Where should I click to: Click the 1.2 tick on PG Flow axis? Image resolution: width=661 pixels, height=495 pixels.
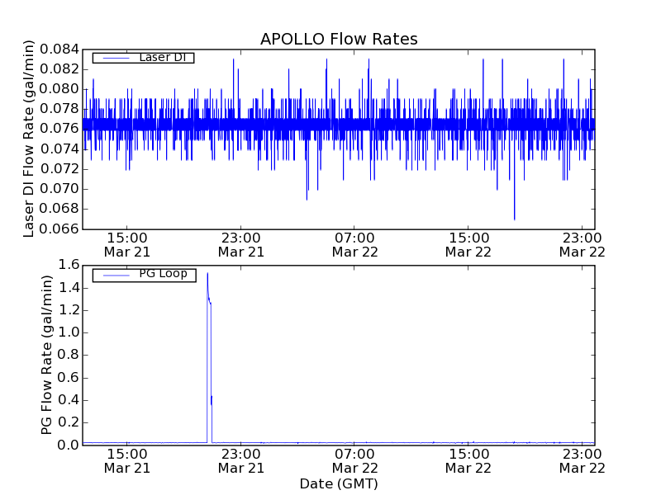point(69,310)
